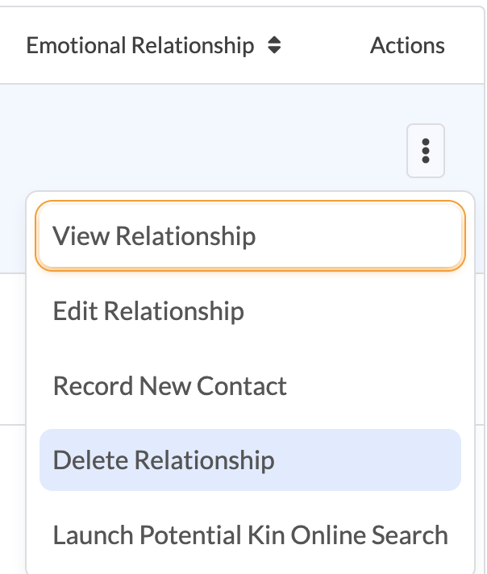The height and width of the screenshot is (574, 487).
Task: Sort by Emotional Relationship using sort arrows icon
Action: point(274,45)
